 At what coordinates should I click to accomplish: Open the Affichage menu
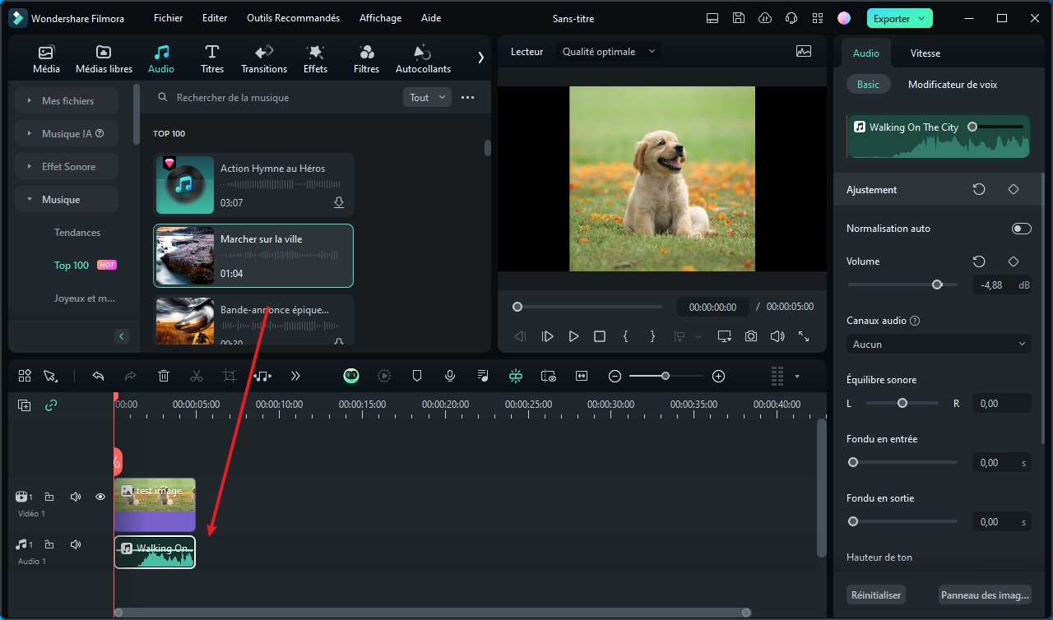(380, 18)
